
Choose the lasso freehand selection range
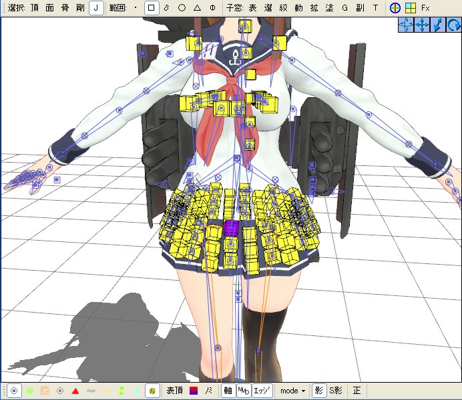[166, 7]
